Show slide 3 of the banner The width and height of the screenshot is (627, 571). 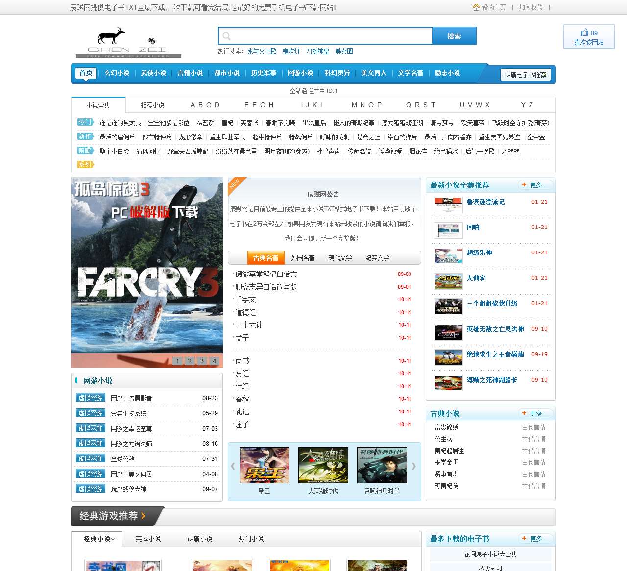[x=202, y=361]
